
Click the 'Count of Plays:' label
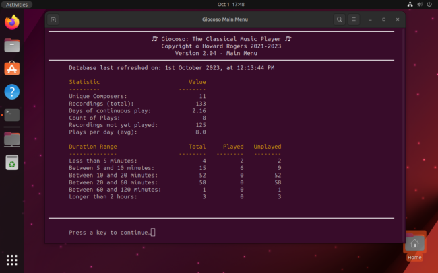point(94,118)
